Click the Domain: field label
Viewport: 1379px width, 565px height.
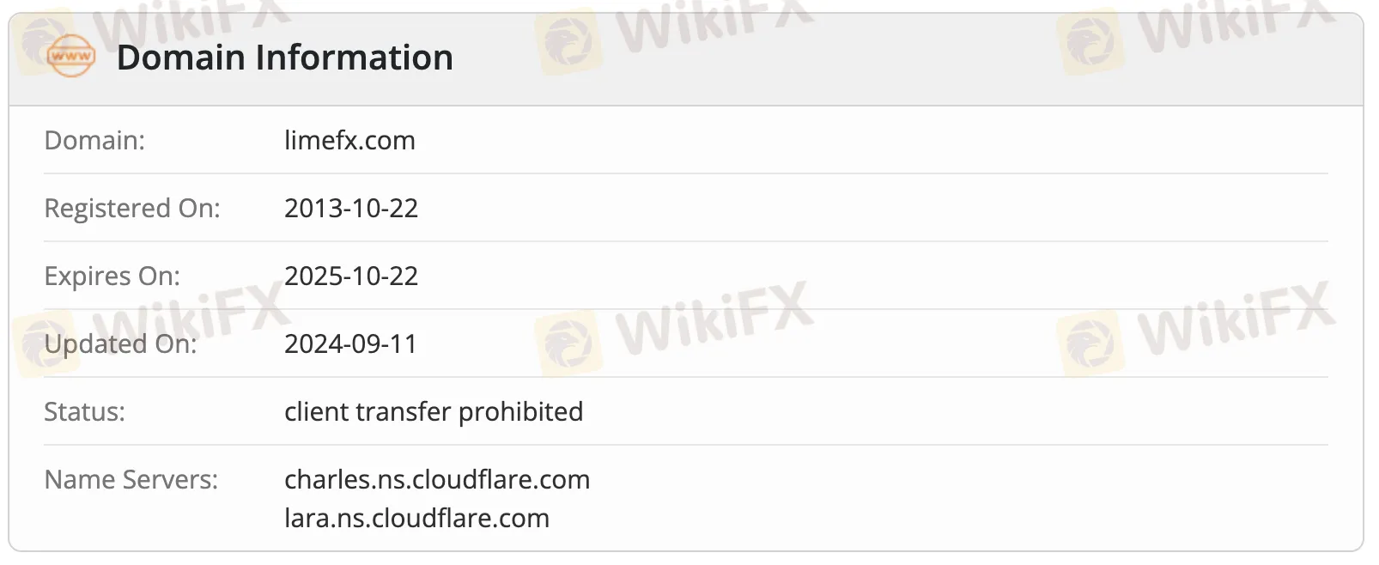coord(94,140)
